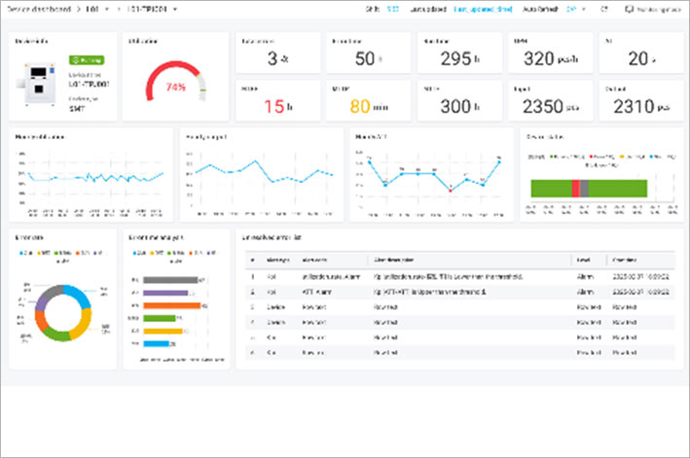Go to Device dashboard in the breadcrumb
The image size is (690, 458).
39,9
